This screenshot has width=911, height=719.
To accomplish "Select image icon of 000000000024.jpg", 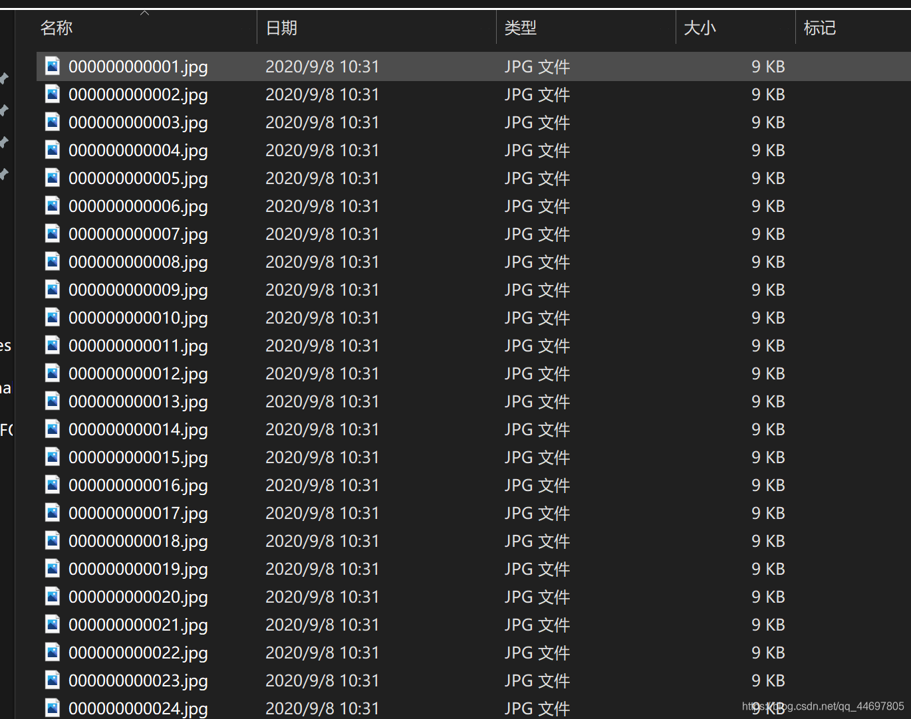I will (53, 708).
